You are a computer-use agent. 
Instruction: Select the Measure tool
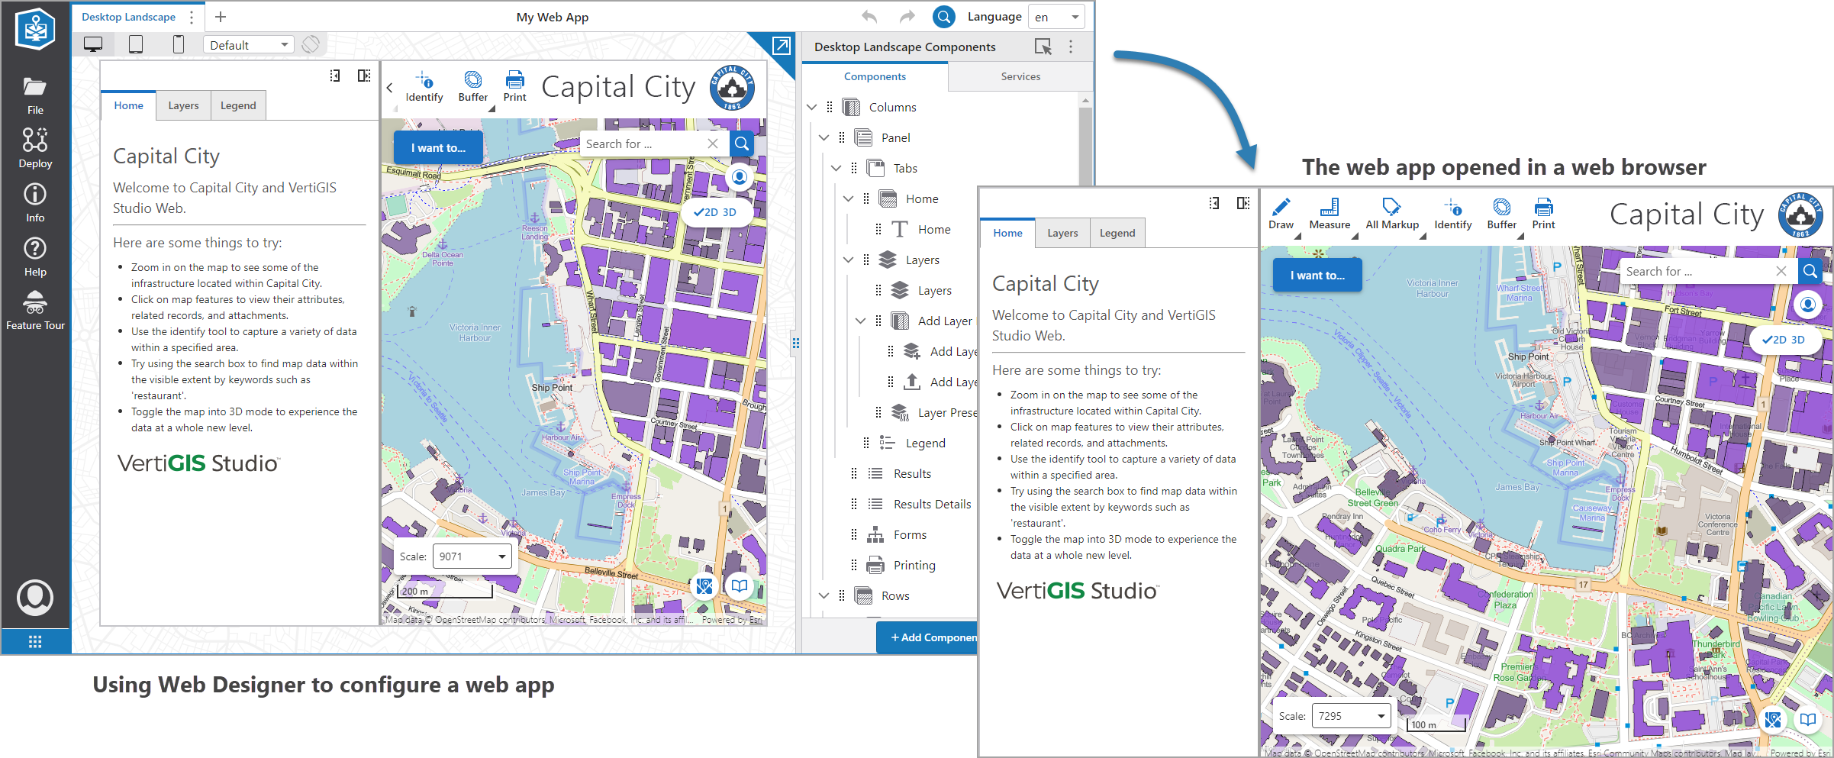1329,213
